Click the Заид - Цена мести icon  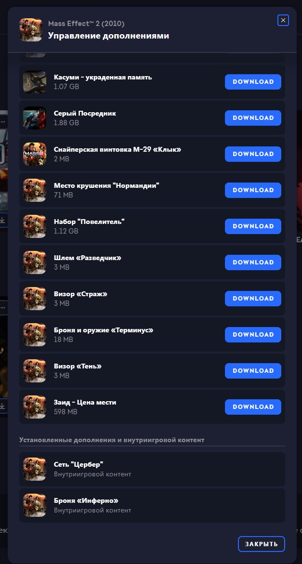(35, 407)
